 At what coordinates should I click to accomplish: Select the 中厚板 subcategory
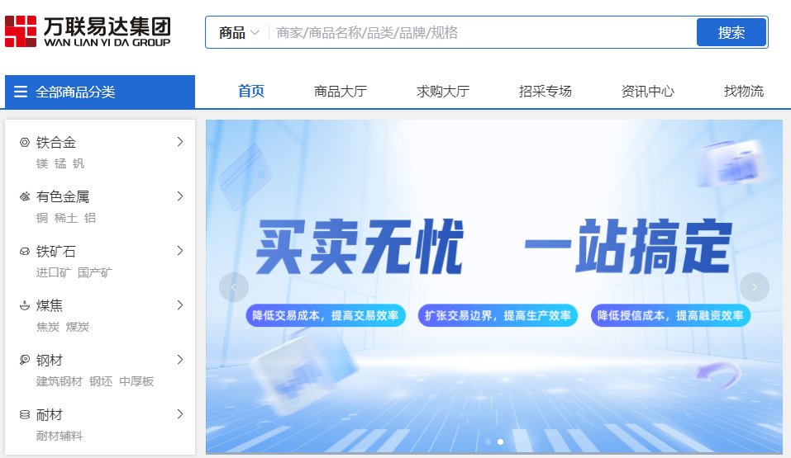(136, 381)
